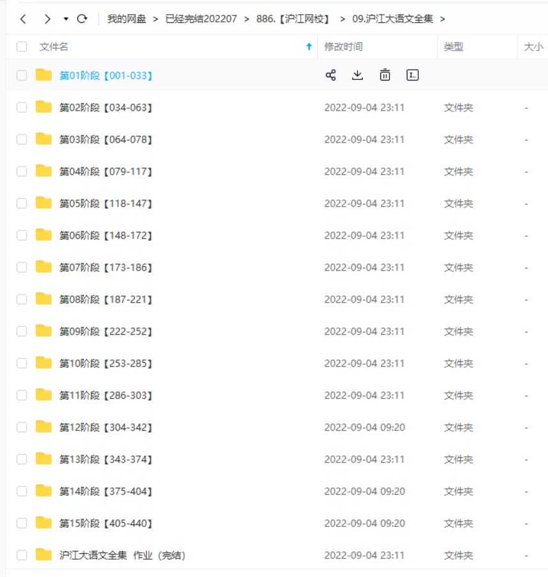
Task: Tick the select-all checkbox in header
Action: pyautogui.click(x=22, y=47)
